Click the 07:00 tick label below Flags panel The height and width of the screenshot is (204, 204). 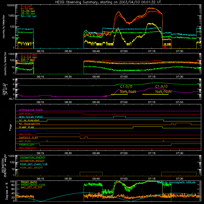(124, 153)
